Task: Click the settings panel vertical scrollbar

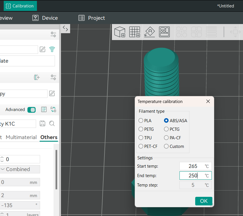Action: (56, 169)
